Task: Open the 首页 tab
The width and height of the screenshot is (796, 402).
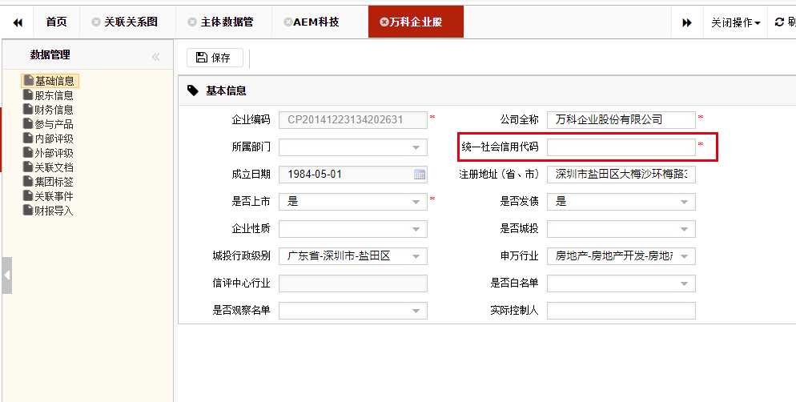Action: 56,22
